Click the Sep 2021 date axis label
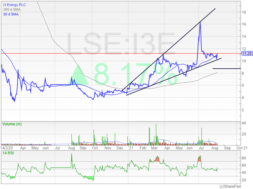This screenshot has height=189, width=253. pyautogui.click(x=227, y=148)
